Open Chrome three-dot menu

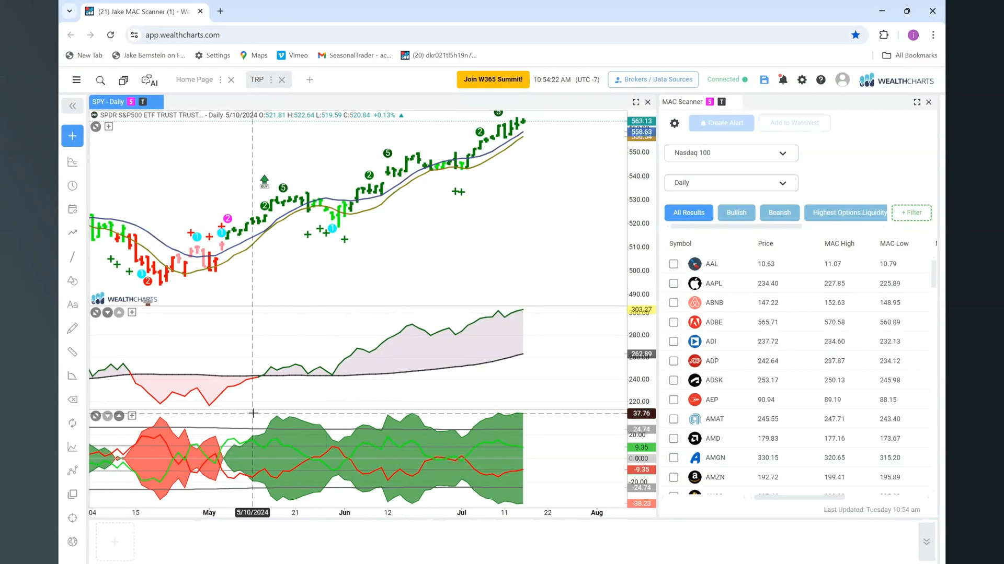(933, 35)
